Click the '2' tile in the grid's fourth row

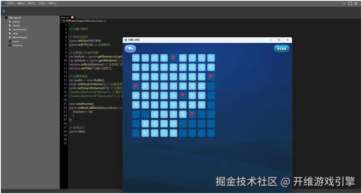202,86
